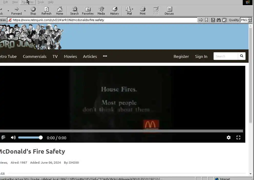The image size is (254, 180).
Task: Click the Mail toolbar icon
Action: pos(129,11)
